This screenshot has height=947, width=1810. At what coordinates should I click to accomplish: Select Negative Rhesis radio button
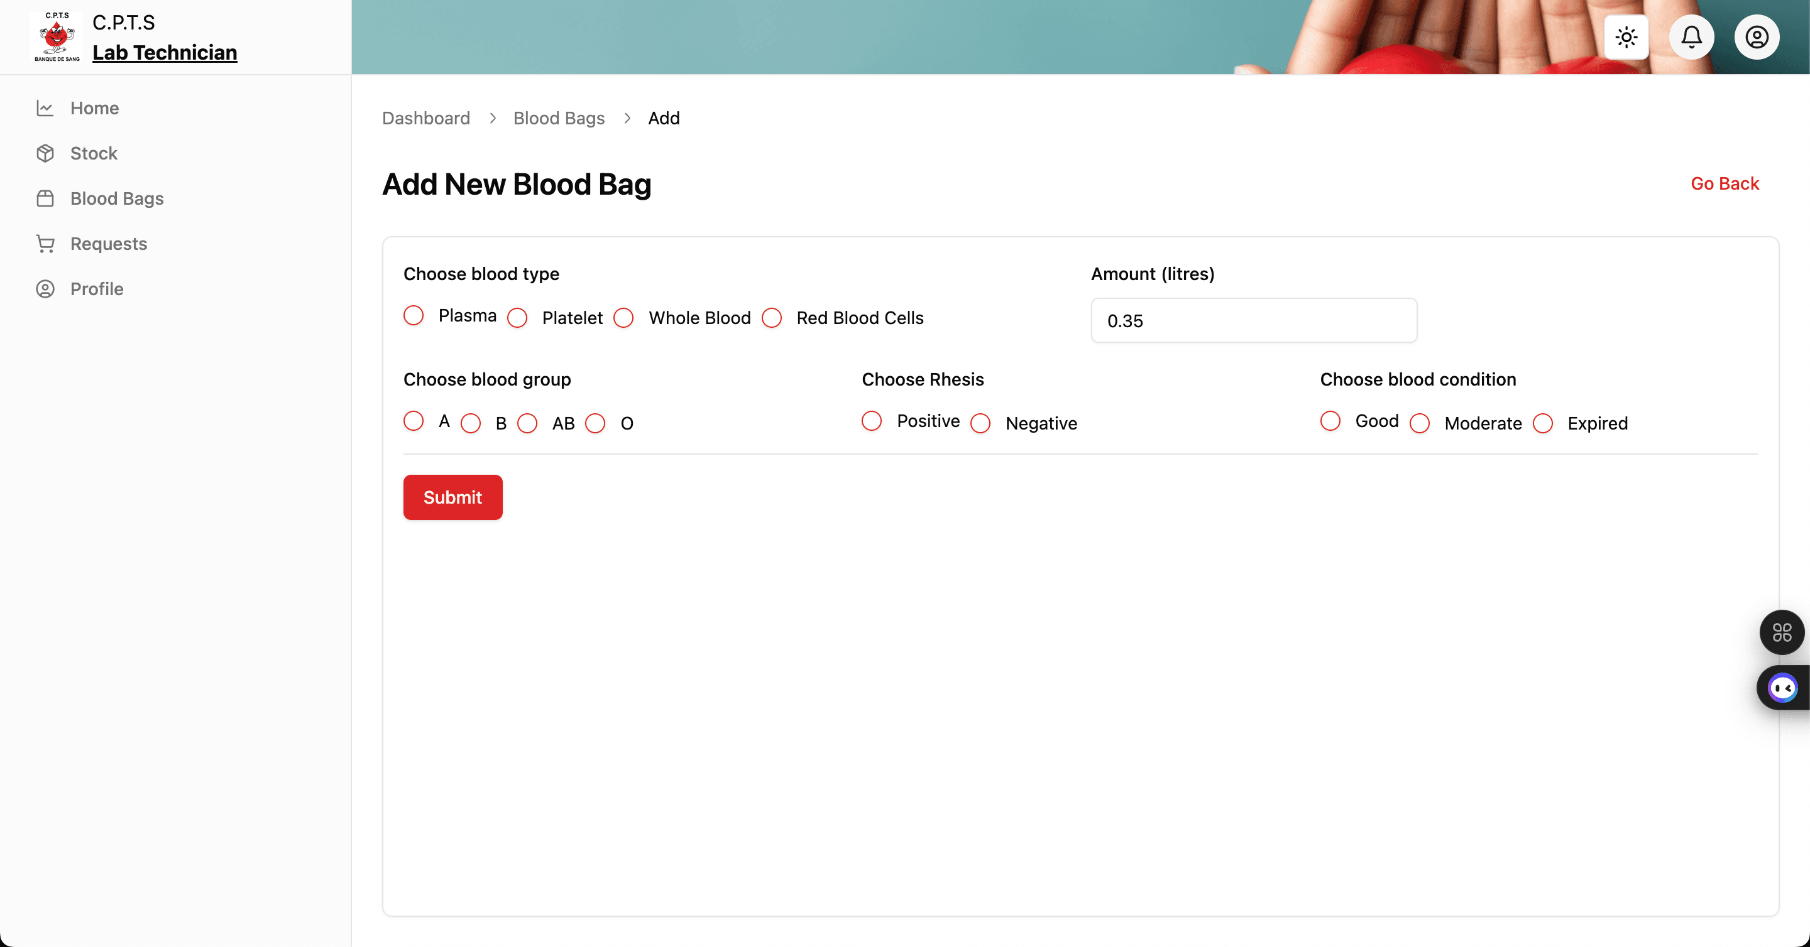[x=980, y=423]
